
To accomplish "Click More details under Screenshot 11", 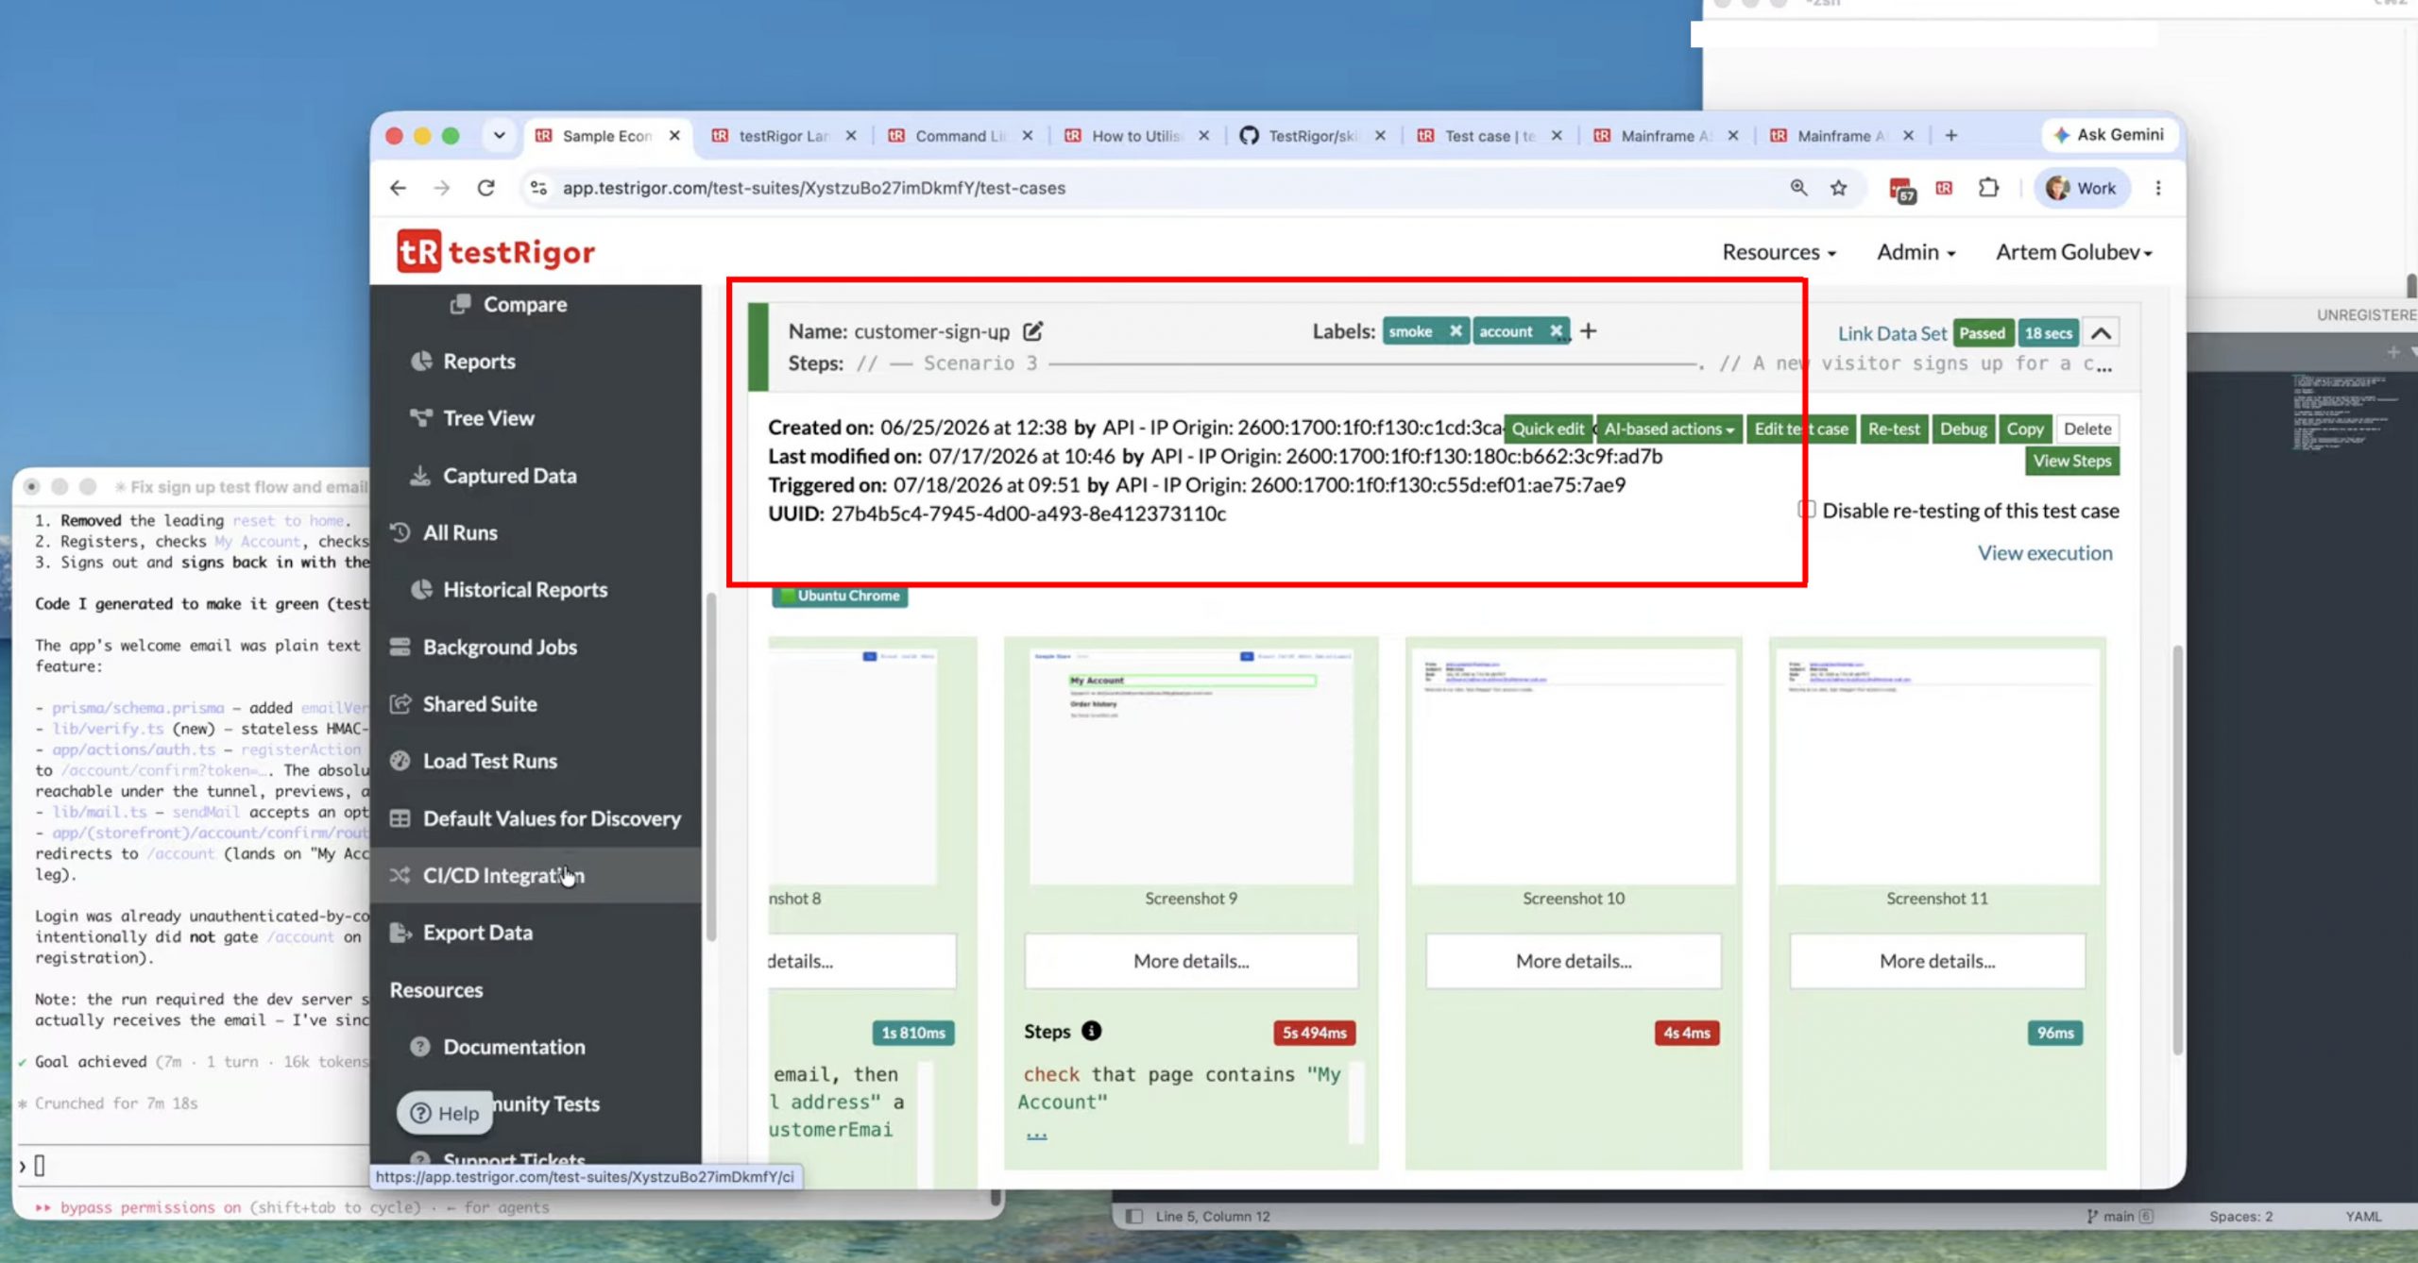I will (1937, 961).
